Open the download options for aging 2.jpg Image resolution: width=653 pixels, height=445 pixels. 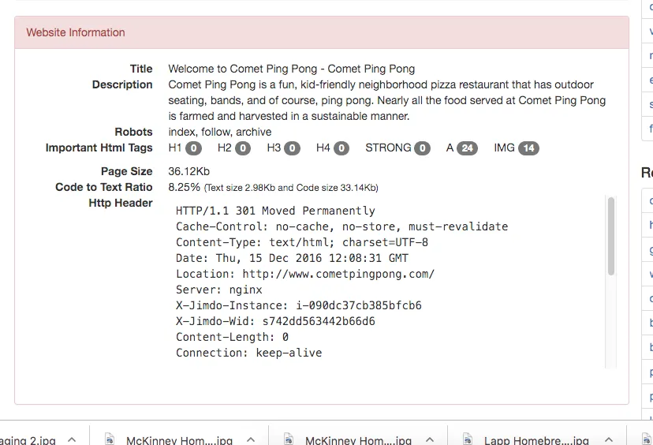72,439
